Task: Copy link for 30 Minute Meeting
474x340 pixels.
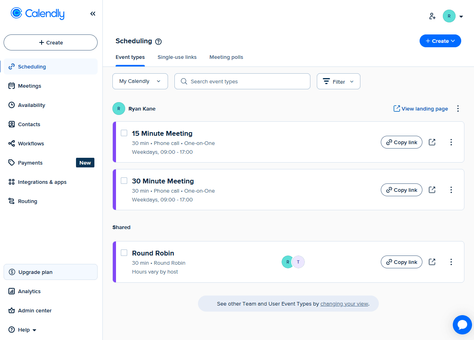Action: pos(402,190)
